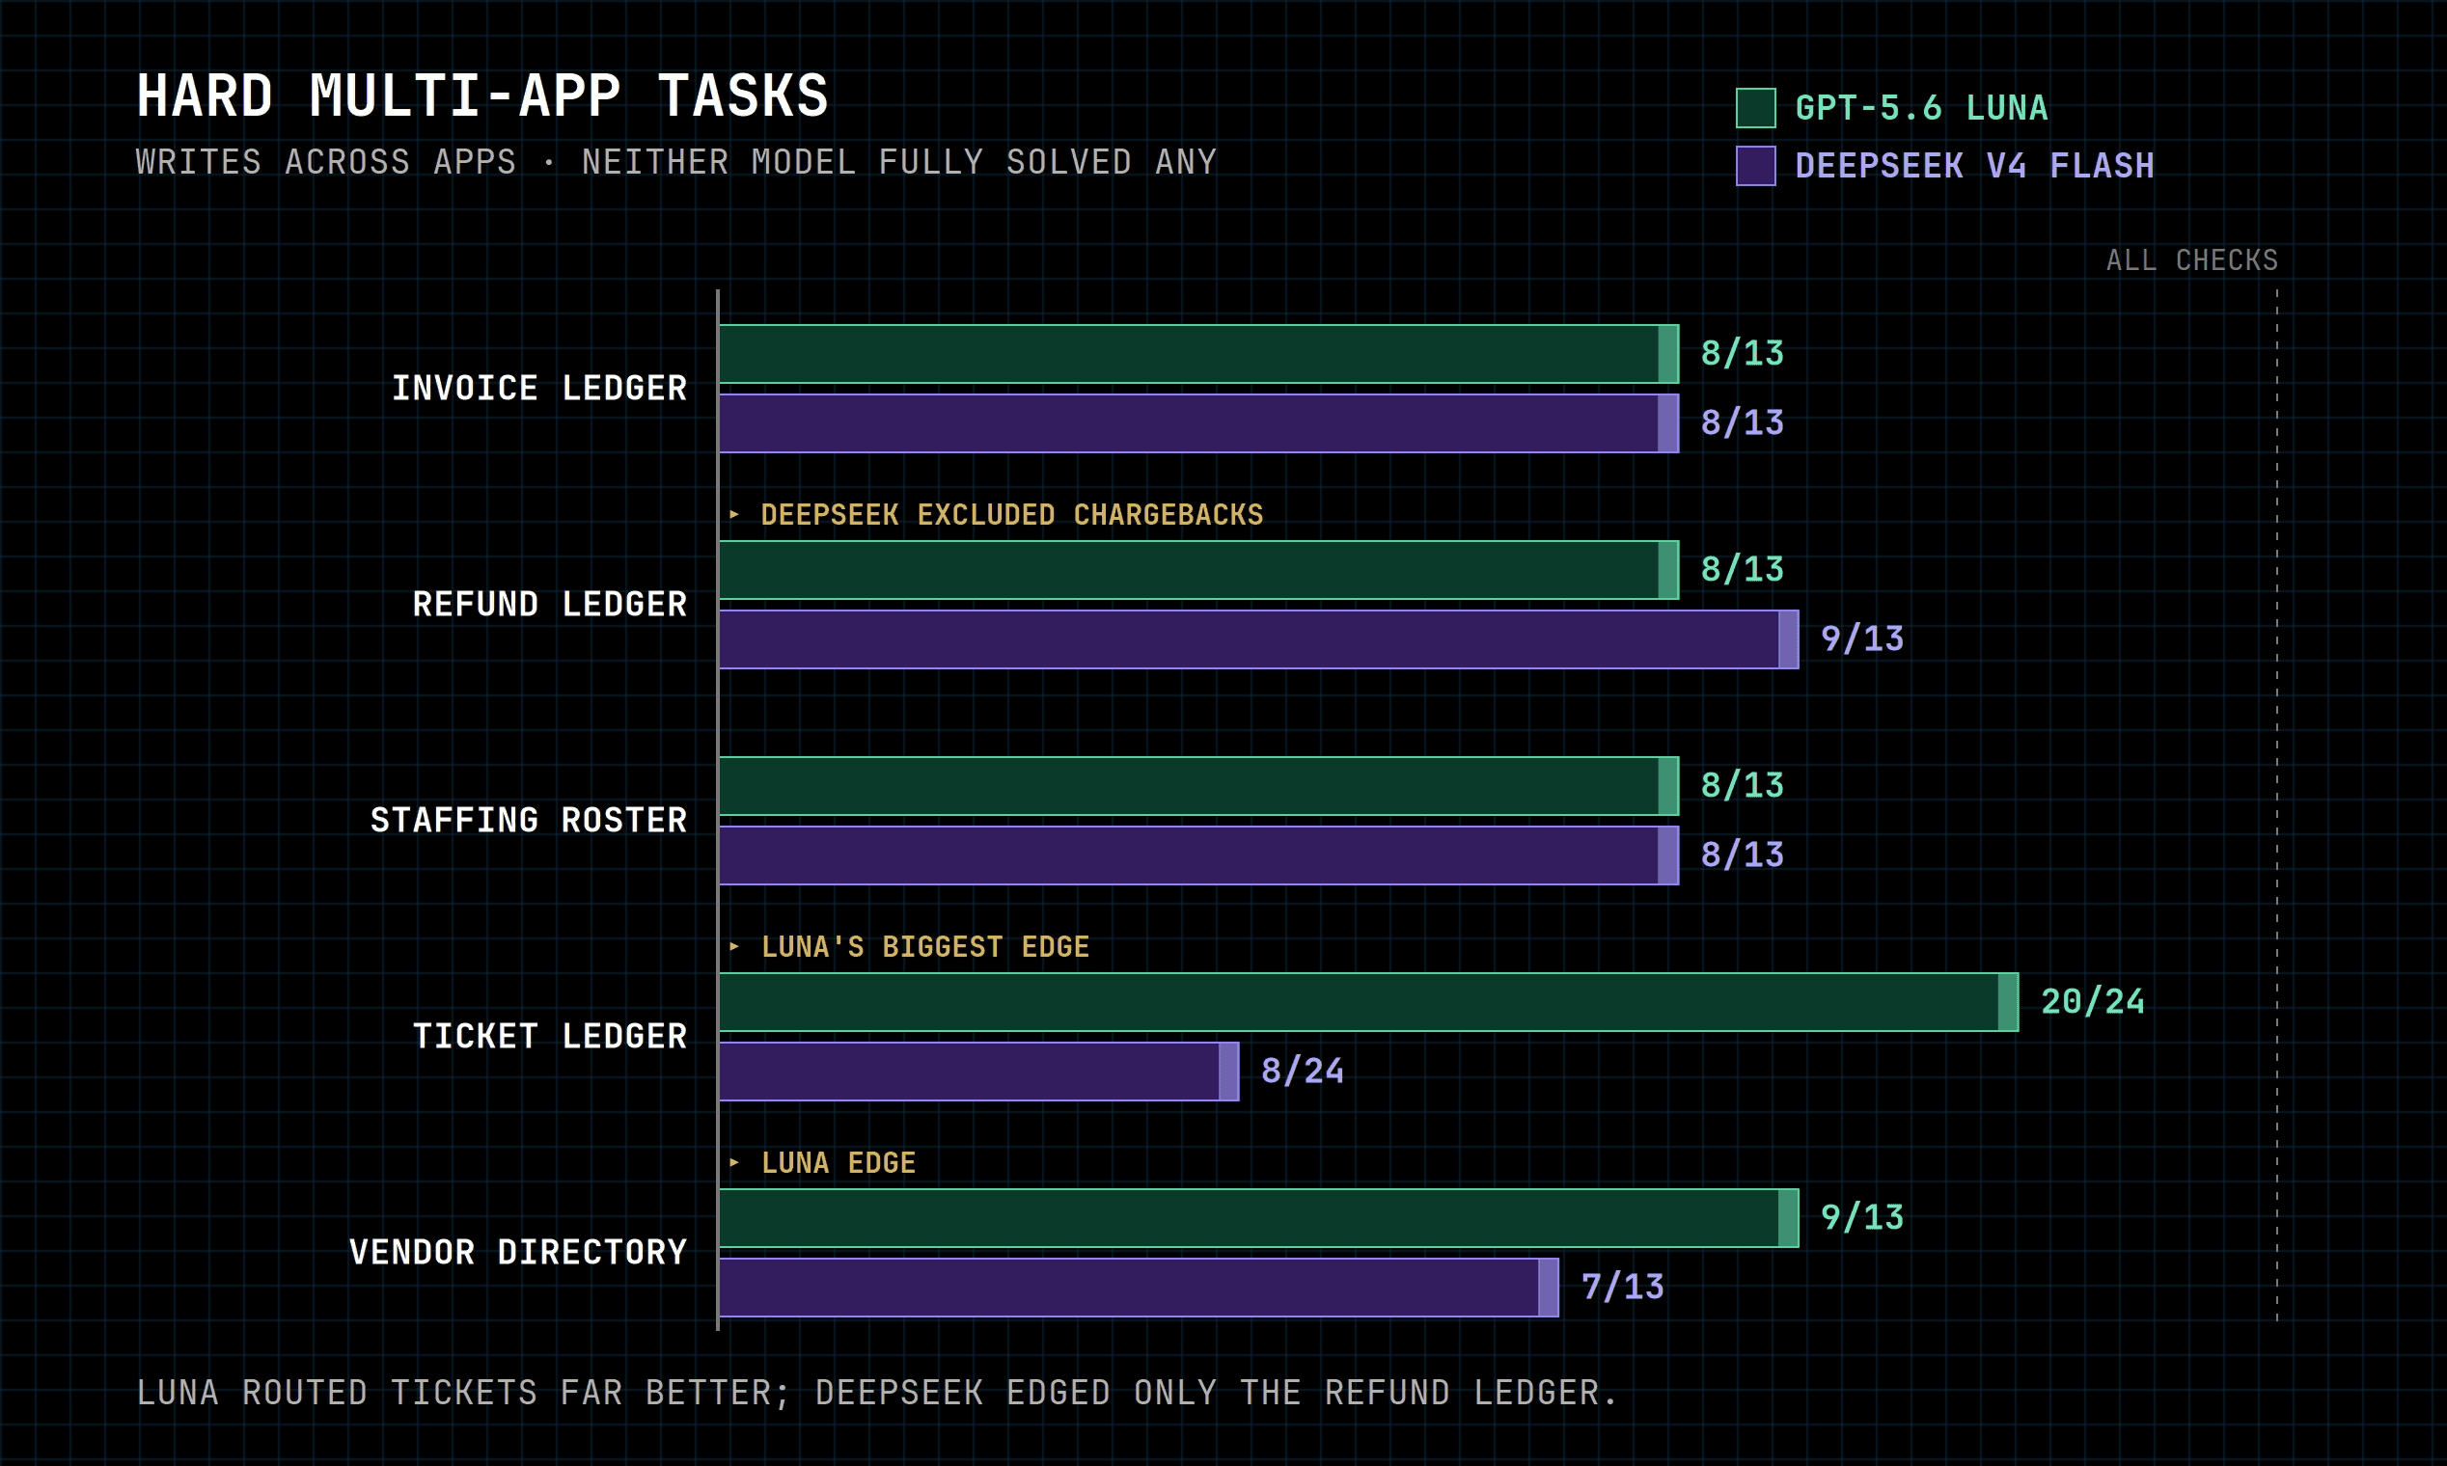Click the "7/13" value for Vendor Directory
Image resolution: width=2447 pixels, height=1466 pixels.
[1623, 1288]
